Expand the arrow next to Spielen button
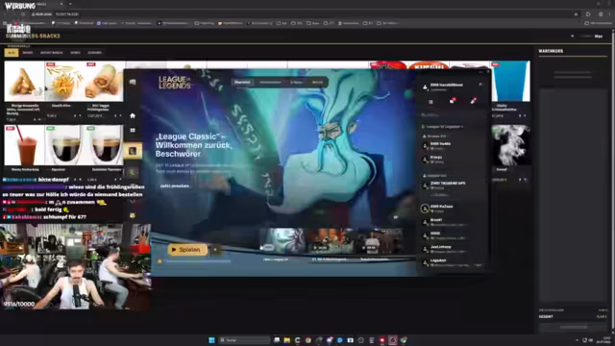 (x=215, y=250)
